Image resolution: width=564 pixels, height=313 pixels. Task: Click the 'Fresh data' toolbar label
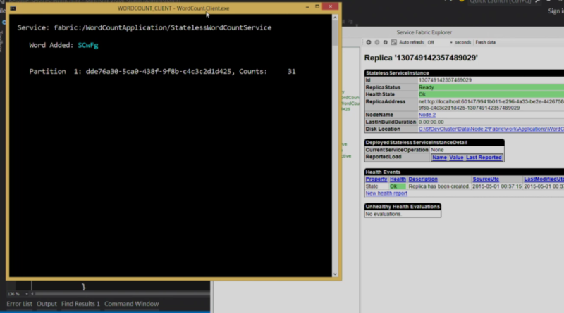[x=485, y=42]
